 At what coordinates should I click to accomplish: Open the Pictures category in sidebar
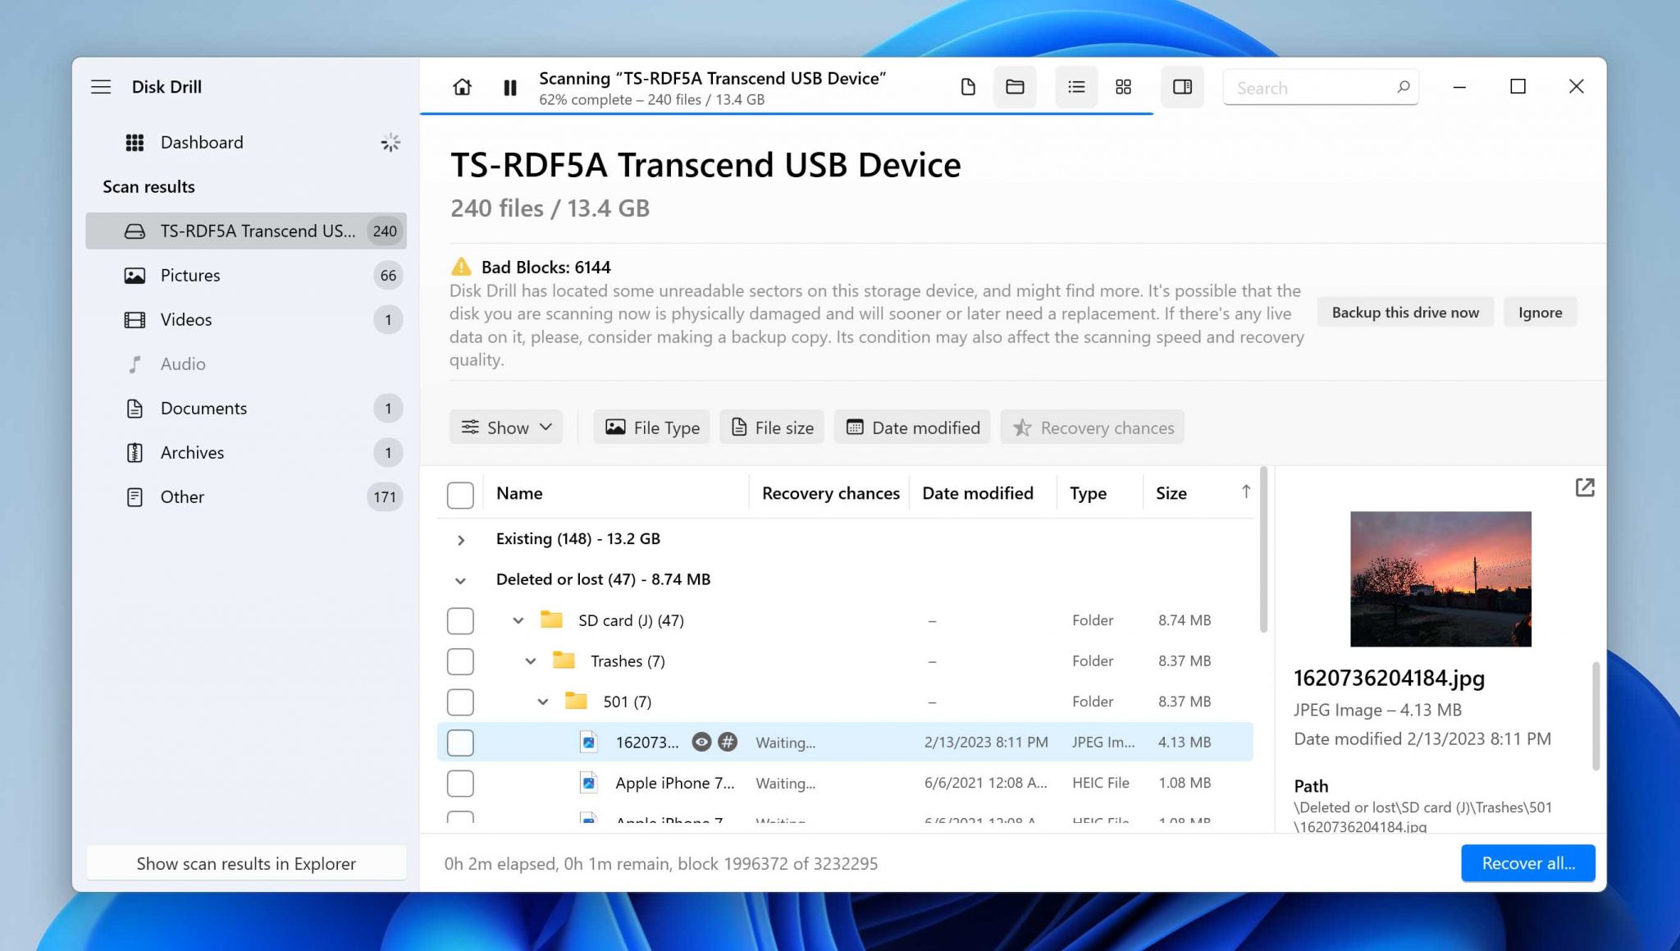click(x=189, y=275)
